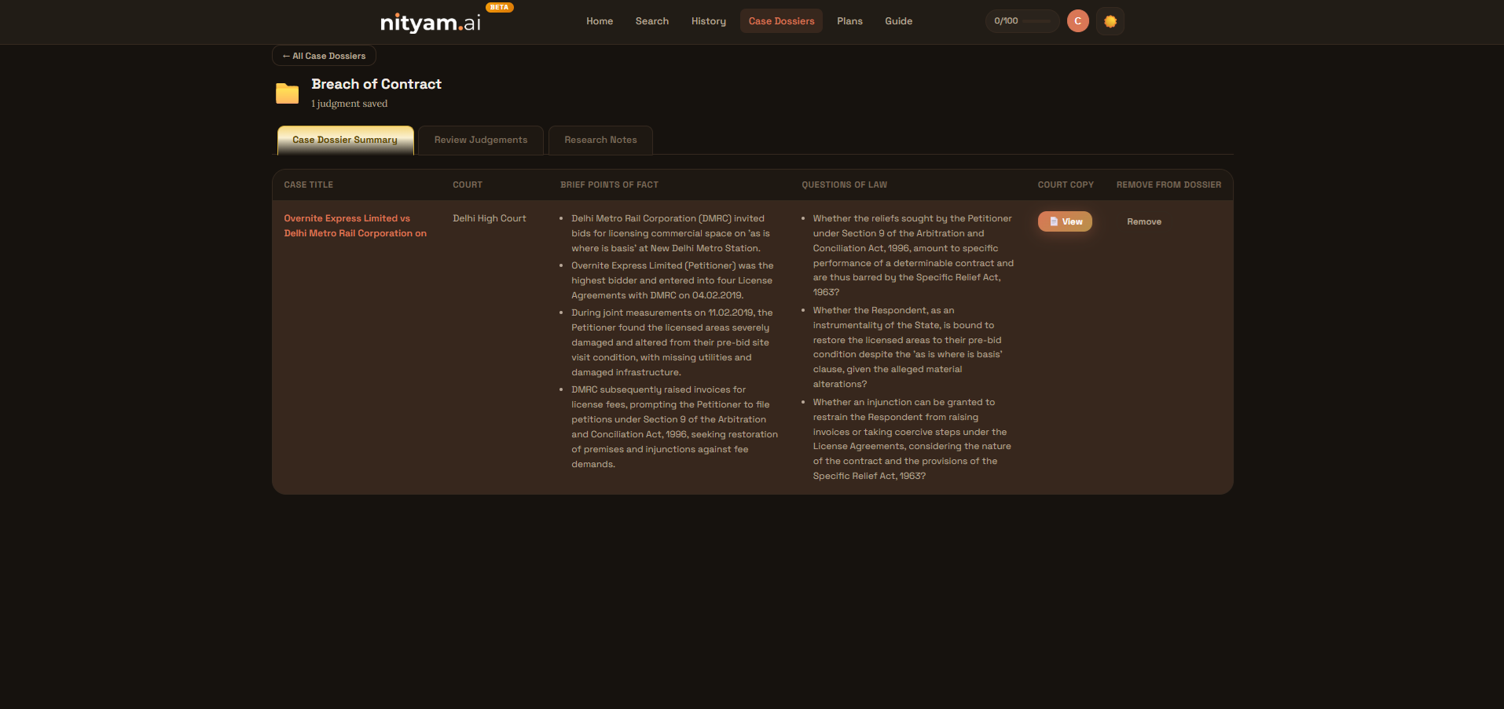The width and height of the screenshot is (1504, 709).
Task: Click the View court copy button
Action: [1065, 221]
